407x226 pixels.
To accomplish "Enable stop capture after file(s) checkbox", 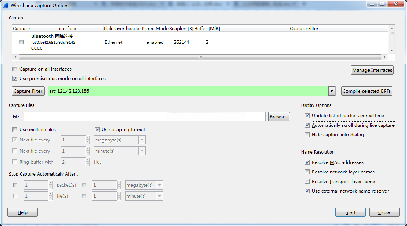I will pyautogui.click(x=15, y=196).
